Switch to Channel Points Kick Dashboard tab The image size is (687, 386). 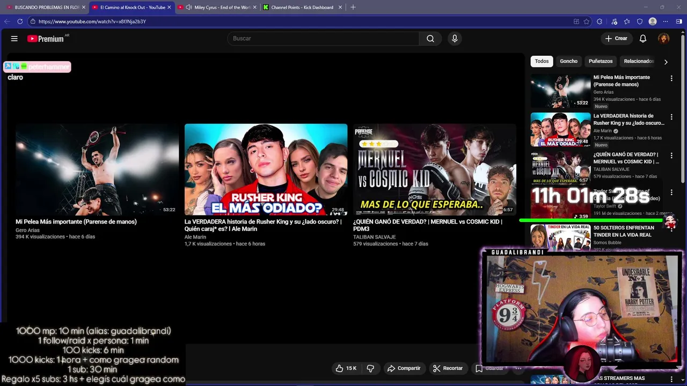click(302, 8)
